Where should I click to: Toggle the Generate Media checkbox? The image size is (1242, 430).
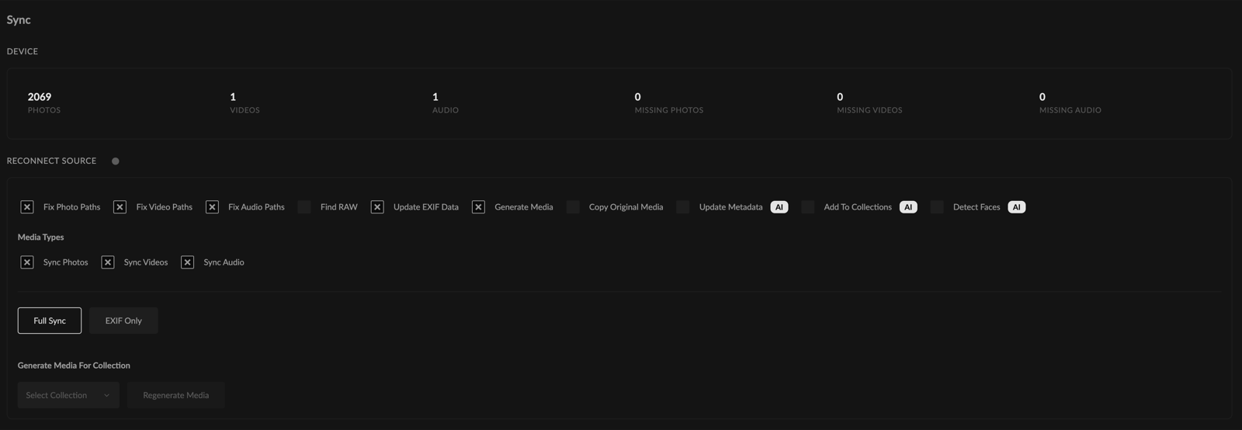coord(478,207)
